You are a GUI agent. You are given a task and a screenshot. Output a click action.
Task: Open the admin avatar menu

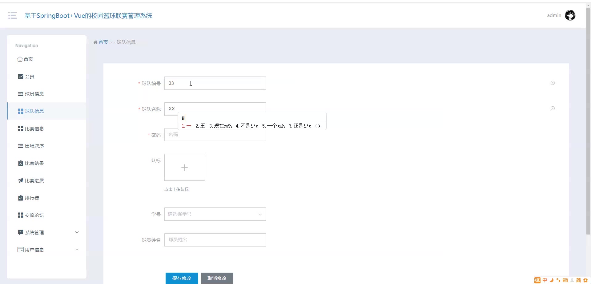(570, 15)
